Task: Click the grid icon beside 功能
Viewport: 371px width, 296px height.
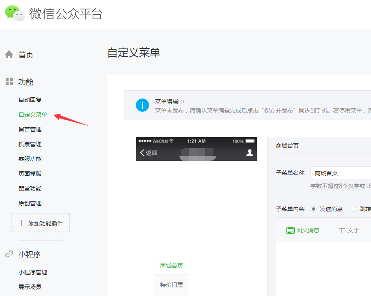Action: coord(9,82)
